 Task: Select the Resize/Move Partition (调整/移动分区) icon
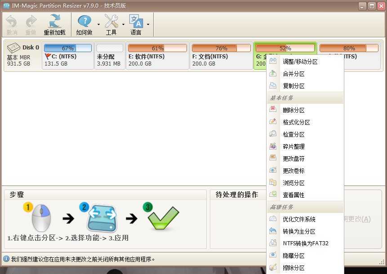273,62
